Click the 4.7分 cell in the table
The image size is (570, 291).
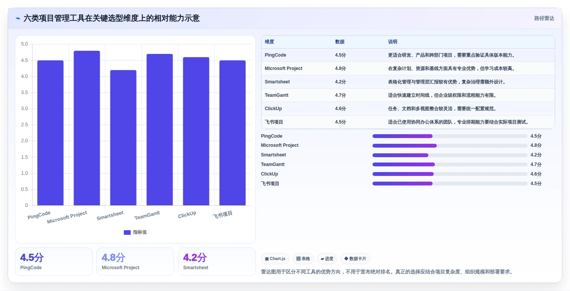(x=340, y=95)
